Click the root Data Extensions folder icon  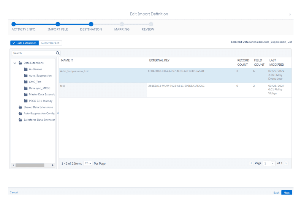click(x=20, y=63)
